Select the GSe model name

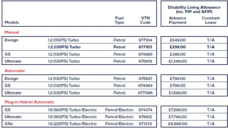click(9, 124)
